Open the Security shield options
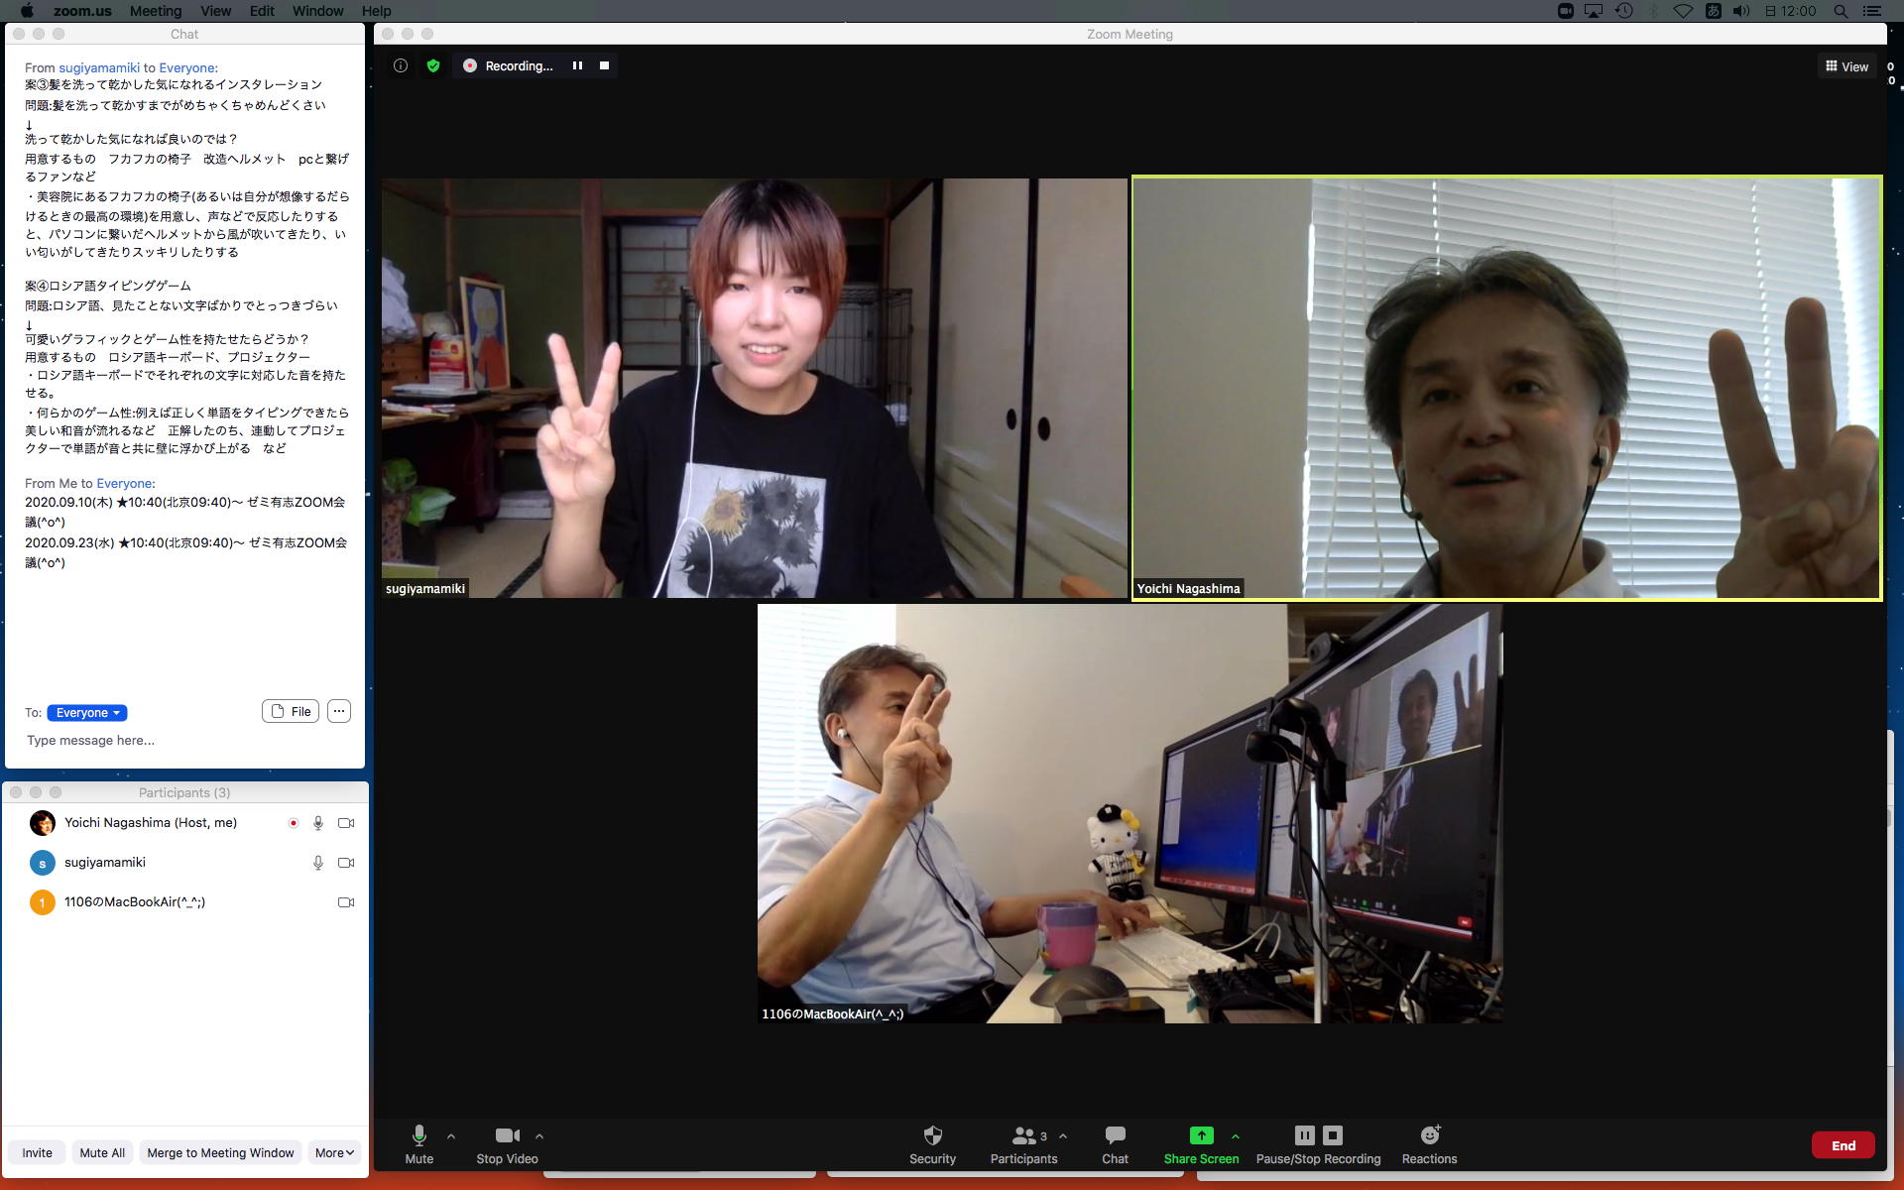1904x1190 pixels. point(932,1143)
